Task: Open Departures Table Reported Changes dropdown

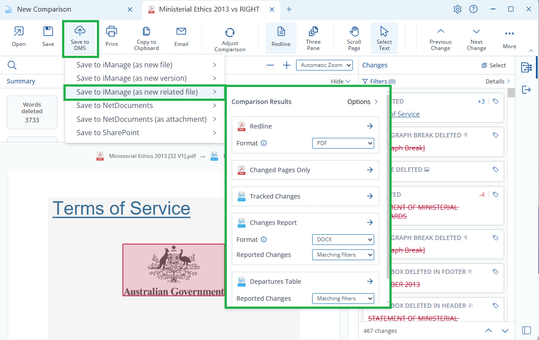Action: tap(343, 299)
